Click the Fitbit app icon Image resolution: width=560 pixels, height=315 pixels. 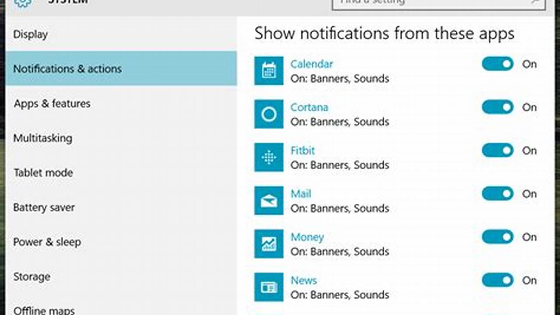268,157
